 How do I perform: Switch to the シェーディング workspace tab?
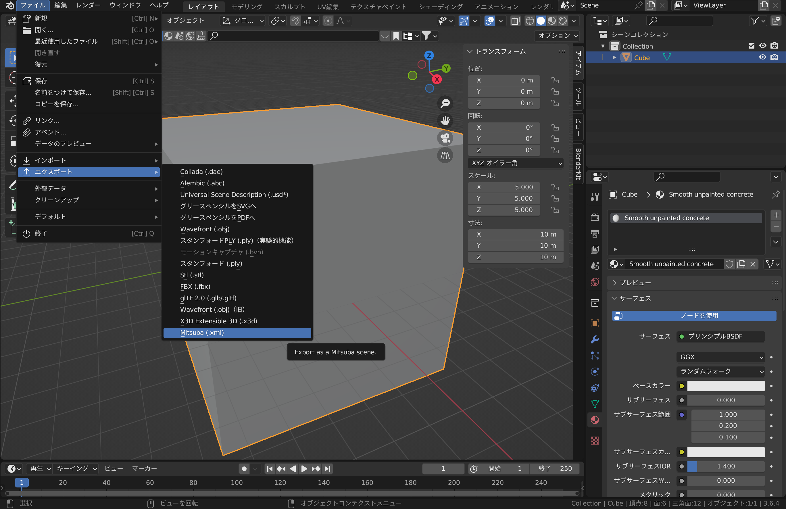point(440,6)
